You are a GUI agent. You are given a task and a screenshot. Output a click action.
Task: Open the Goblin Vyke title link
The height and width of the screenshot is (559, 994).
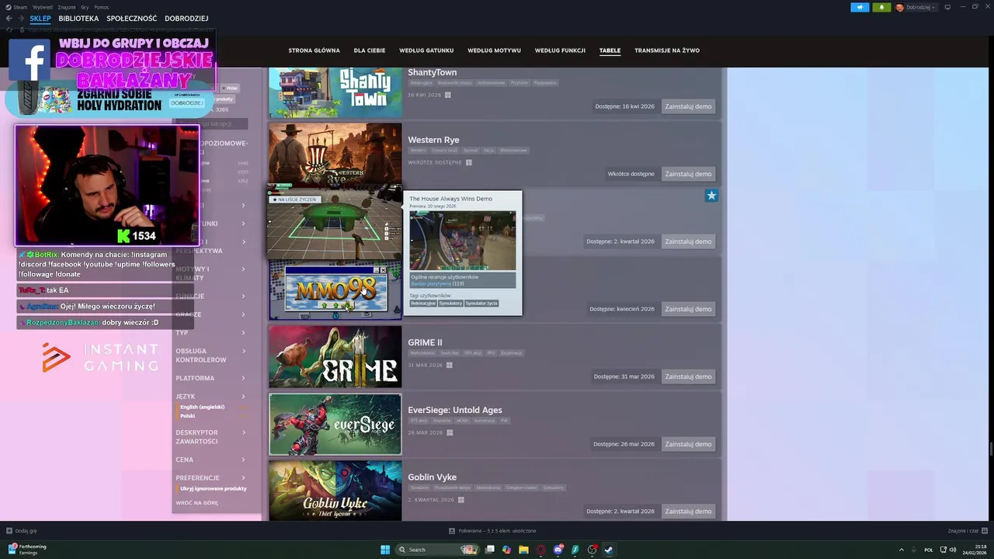coord(432,477)
